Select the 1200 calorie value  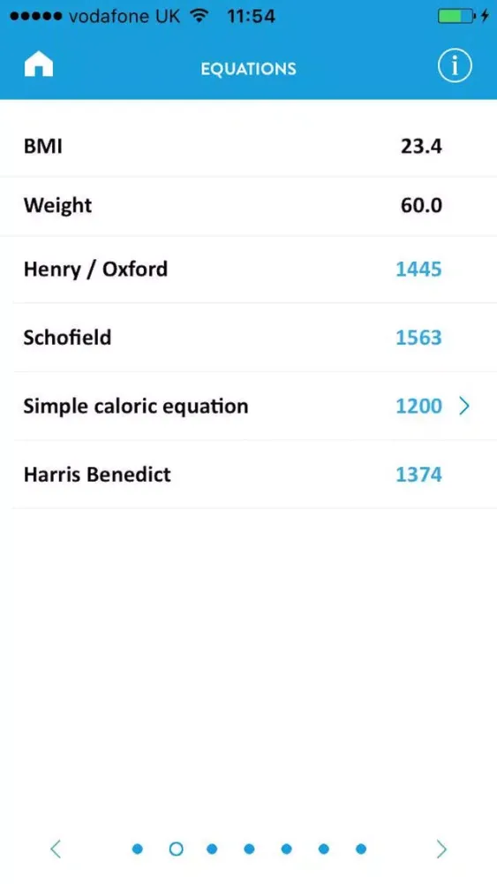[418, 407]
